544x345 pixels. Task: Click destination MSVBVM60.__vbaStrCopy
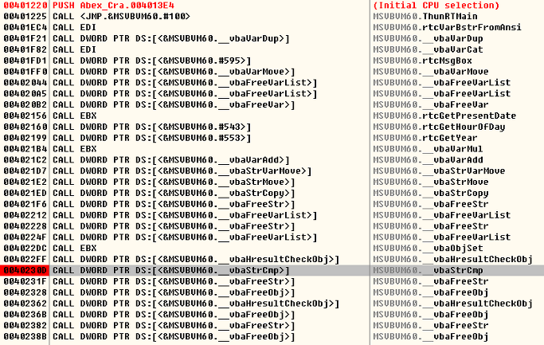pyautogui.click(x=431, y=194)
